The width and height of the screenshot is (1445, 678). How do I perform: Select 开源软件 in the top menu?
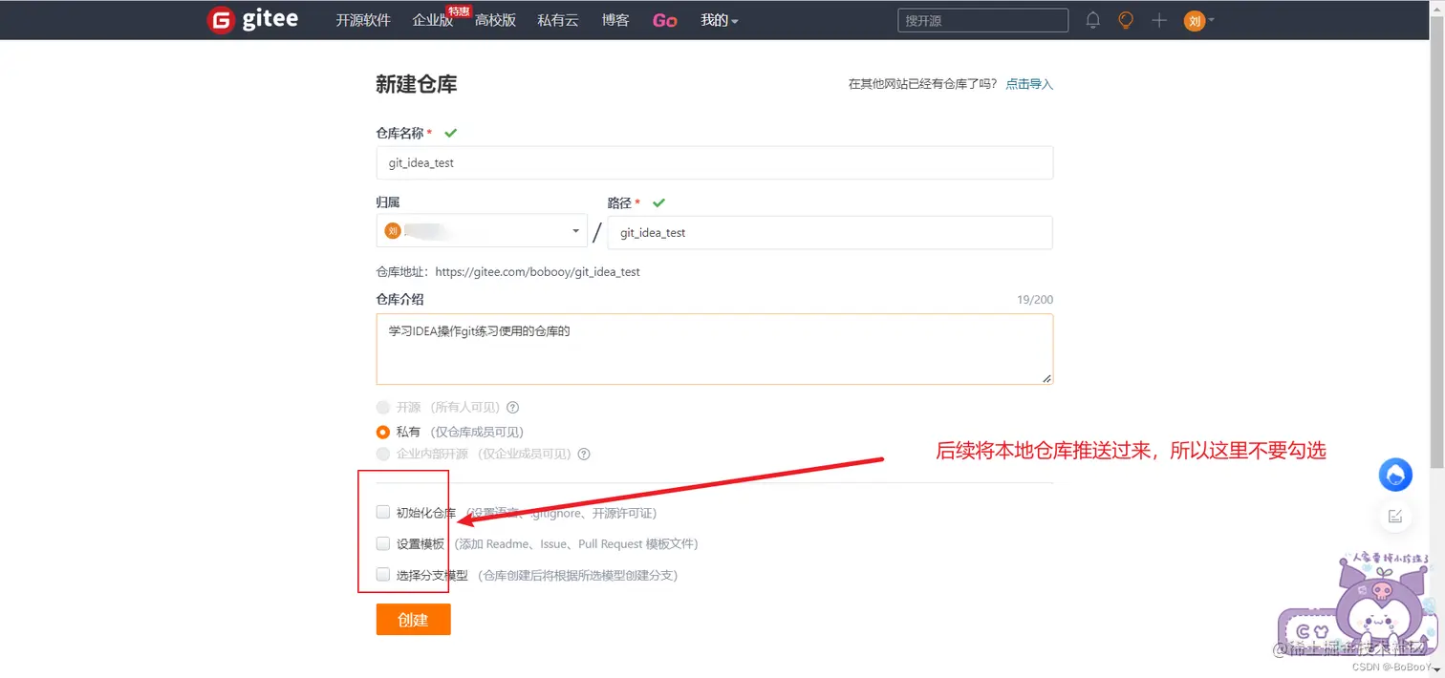(x=362, y=19)
